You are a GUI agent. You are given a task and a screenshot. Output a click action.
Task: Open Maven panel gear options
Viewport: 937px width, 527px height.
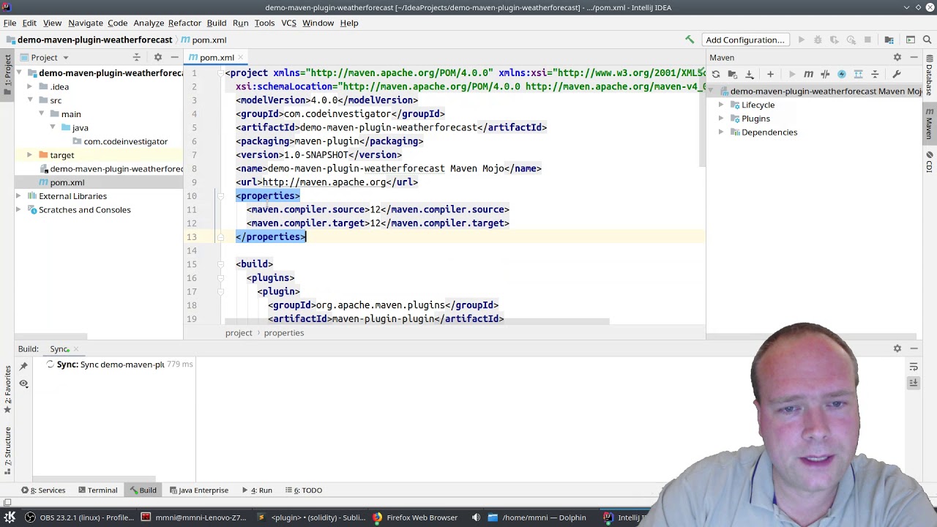897,57
